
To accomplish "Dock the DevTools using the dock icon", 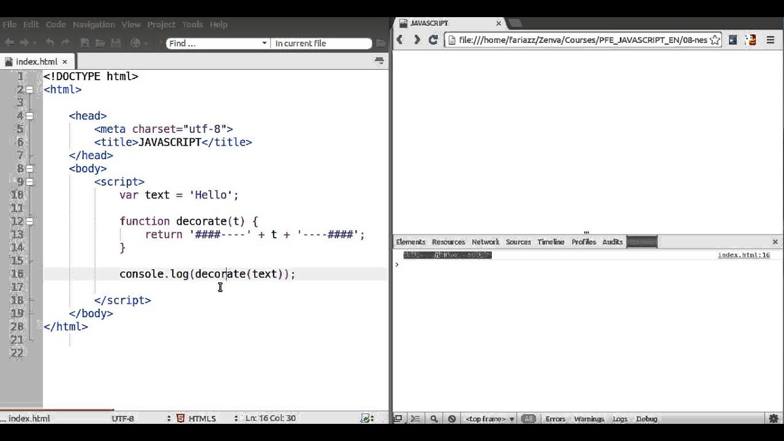I will point(398,419).
